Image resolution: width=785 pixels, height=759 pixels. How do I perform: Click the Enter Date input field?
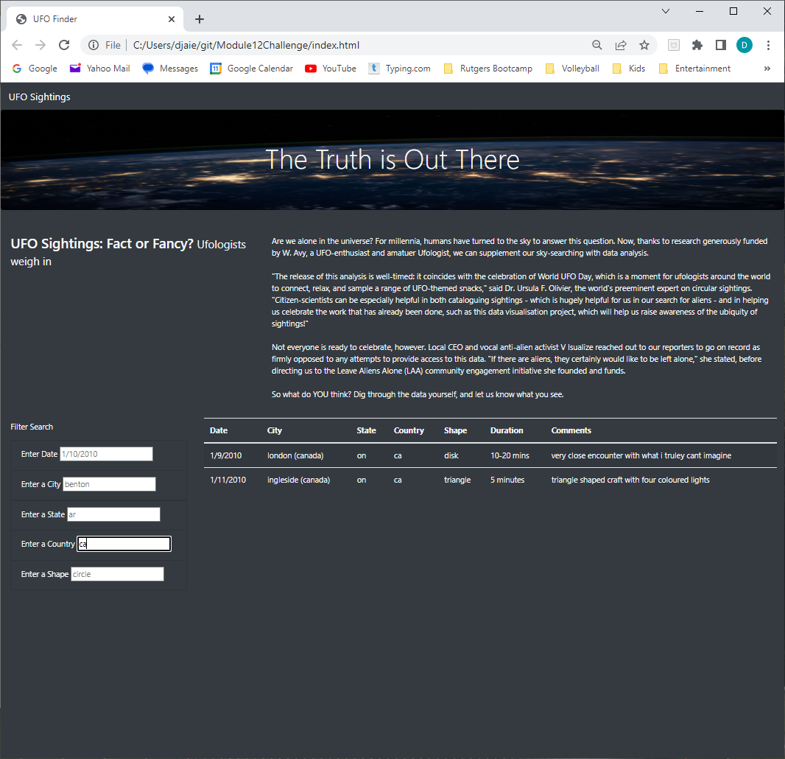click(106, 454)
